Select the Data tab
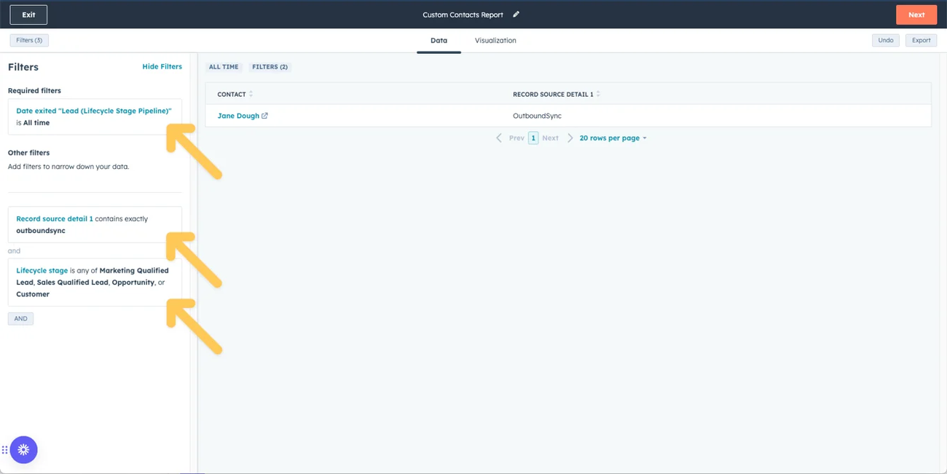 tap(439, 40)
